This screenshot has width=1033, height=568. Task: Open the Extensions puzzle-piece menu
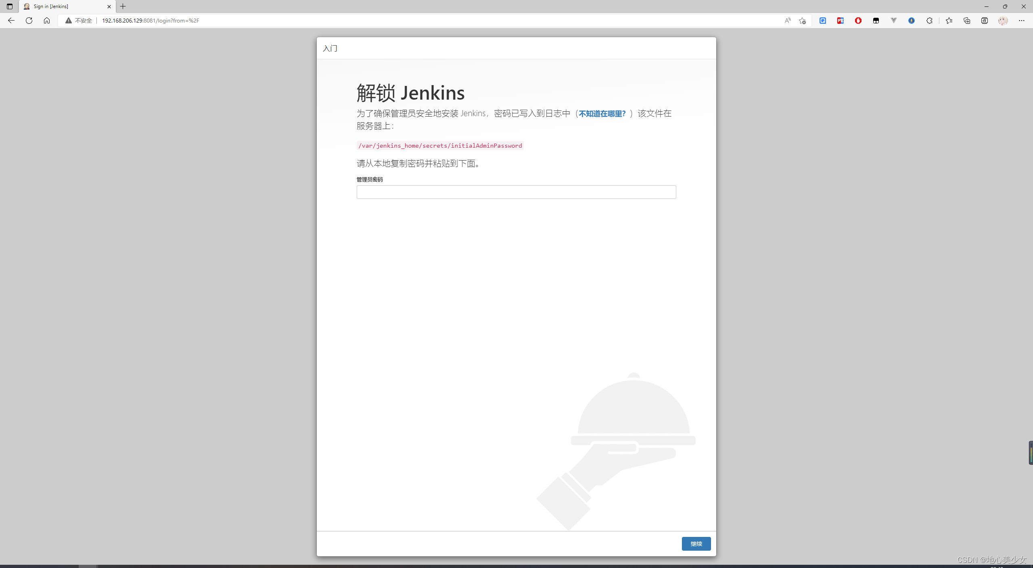click(x=929, y=21)
